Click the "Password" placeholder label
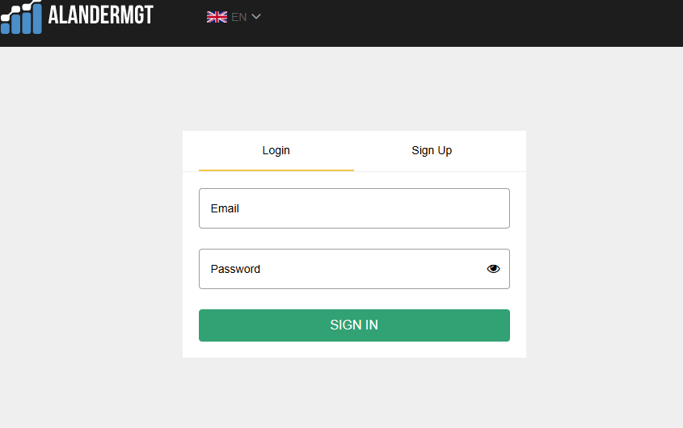This screenshot has height=428, width=683. [x=235, y=269]
